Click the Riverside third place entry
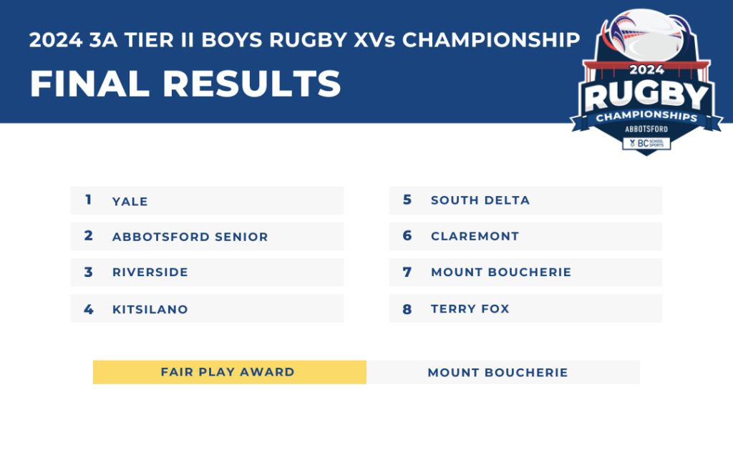 207,273
